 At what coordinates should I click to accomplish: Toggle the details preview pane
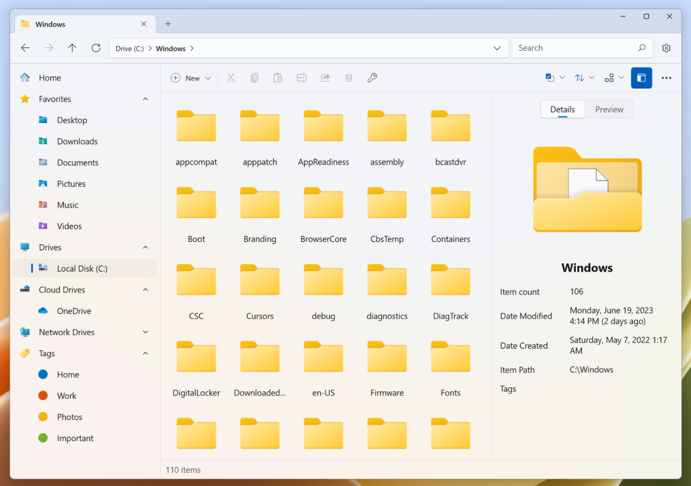pos(642,78)
